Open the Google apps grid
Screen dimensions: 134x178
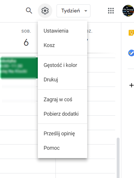[x=111, y=11]
